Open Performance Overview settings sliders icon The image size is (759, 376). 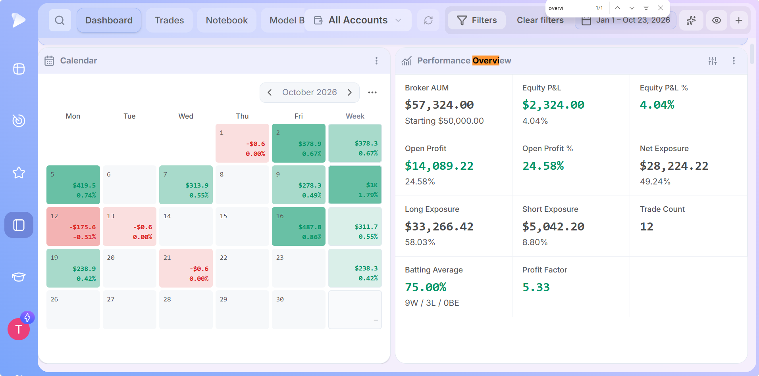click(x=713, y=61)
